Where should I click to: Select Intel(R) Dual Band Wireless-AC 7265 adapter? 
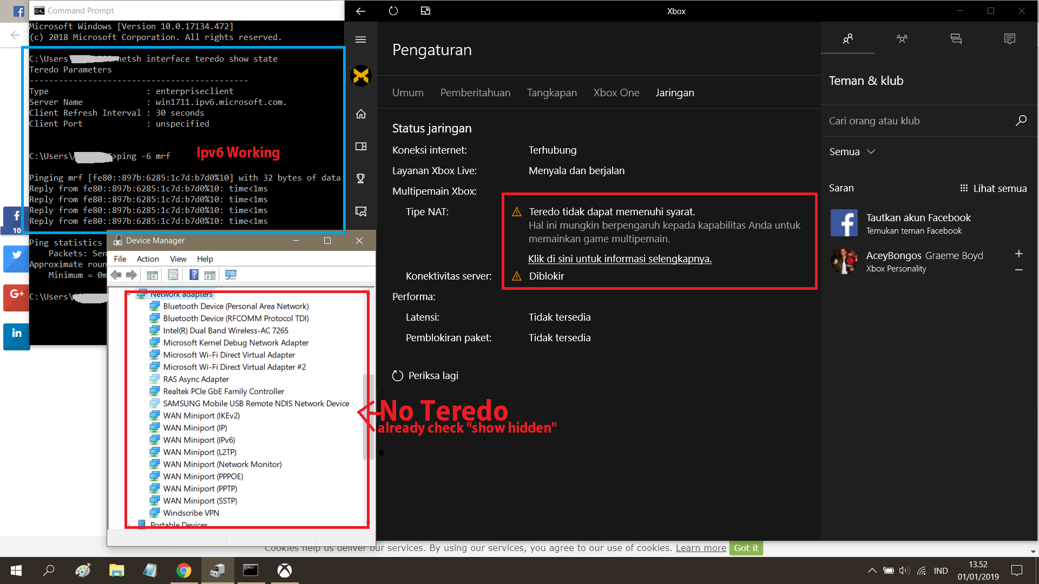click(x=226, y=330)
